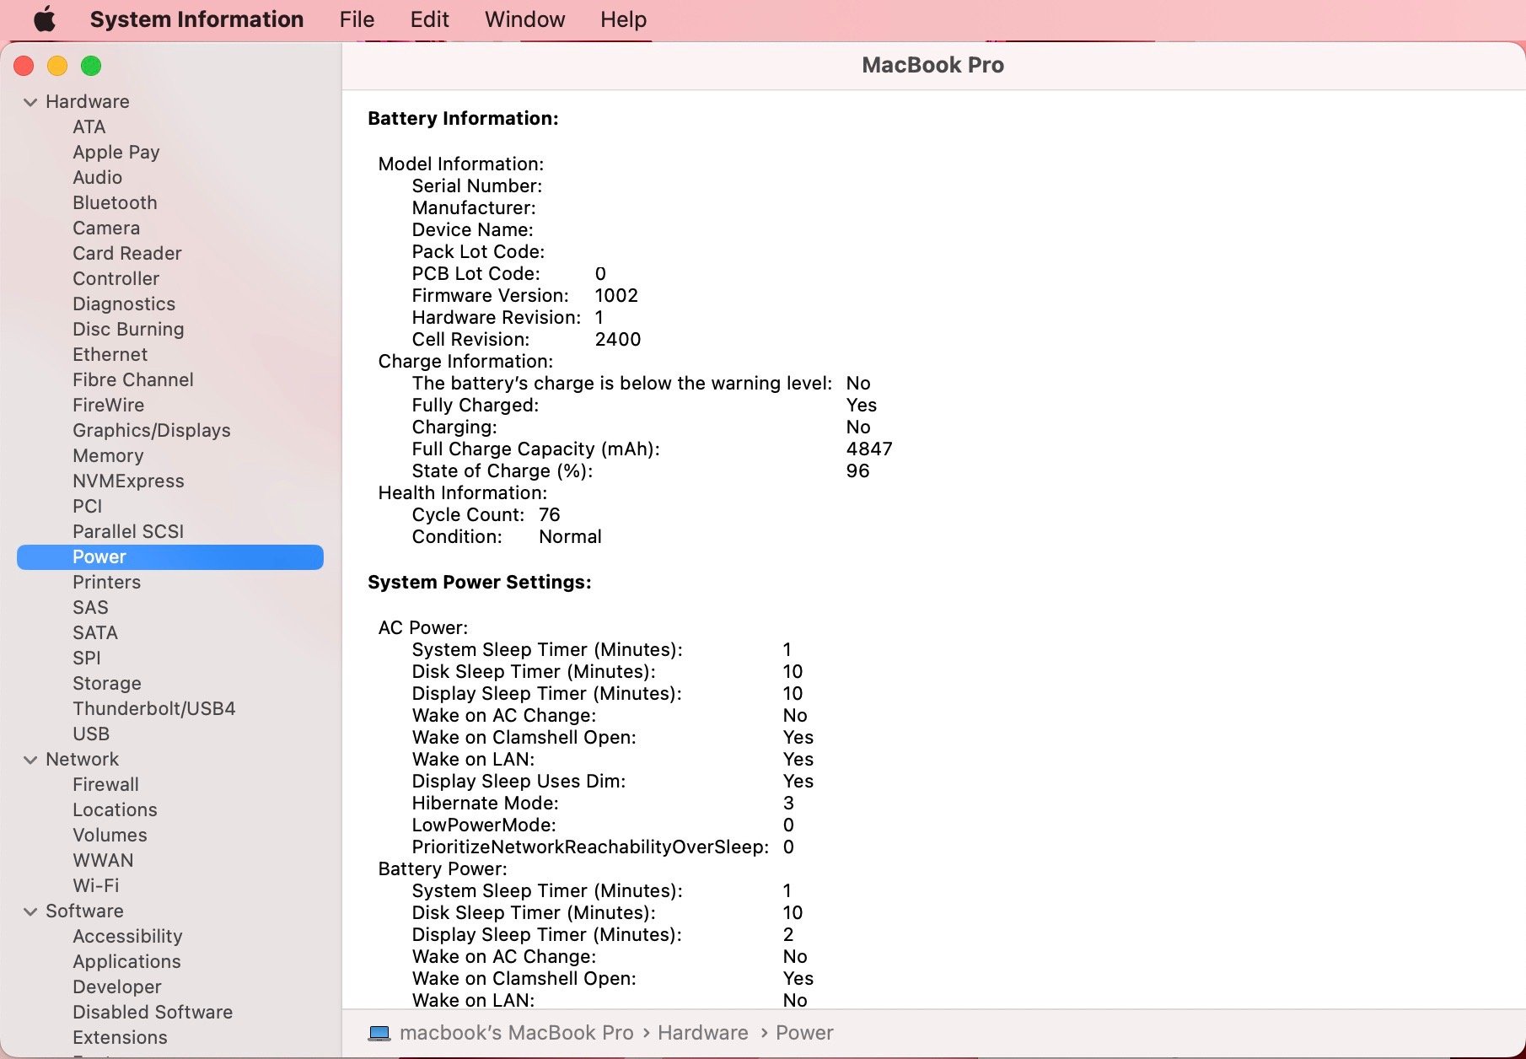Open the Window menu
The height and width of the screenshot is (1059, 1526).
pos(524,19)
